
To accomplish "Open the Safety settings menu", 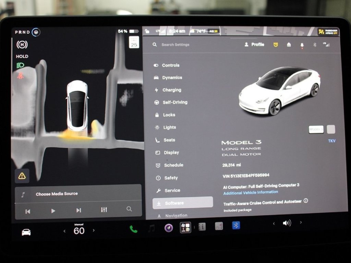I will pyautogui.click(x=167, y=178).
